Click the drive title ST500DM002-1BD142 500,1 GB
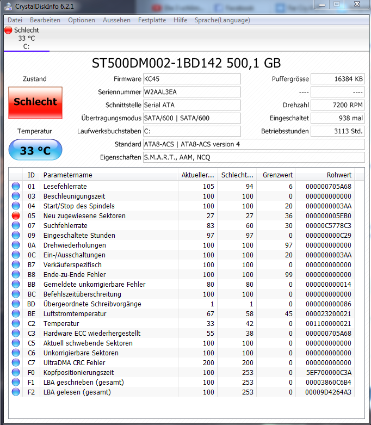 [x=186, y=63]
